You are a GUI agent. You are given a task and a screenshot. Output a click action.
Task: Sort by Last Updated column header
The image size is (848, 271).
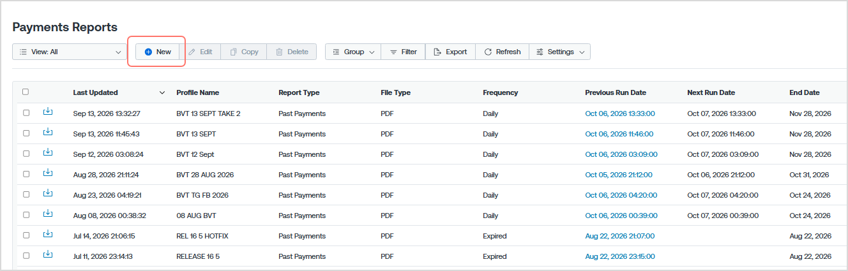tap(96, 92)
